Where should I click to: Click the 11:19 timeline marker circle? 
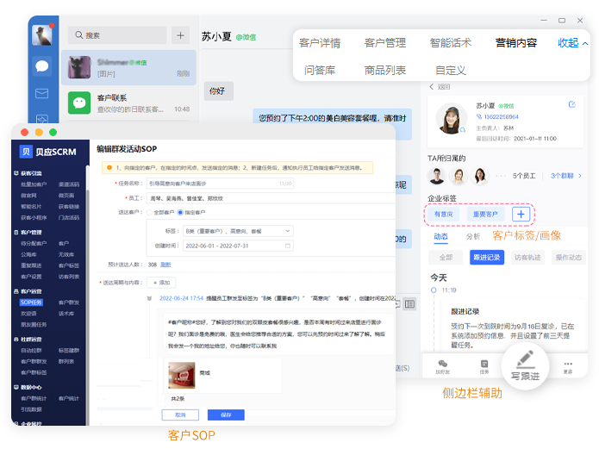click(434, 290)
